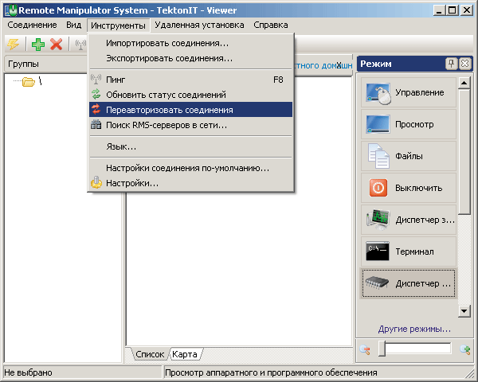Choose Настройки соединения по-умолчанию...
478x382 pixels.
pos(191,168)
